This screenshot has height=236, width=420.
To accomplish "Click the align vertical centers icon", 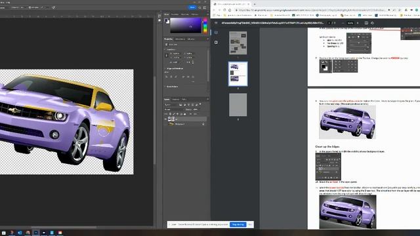I will (188, 77).
